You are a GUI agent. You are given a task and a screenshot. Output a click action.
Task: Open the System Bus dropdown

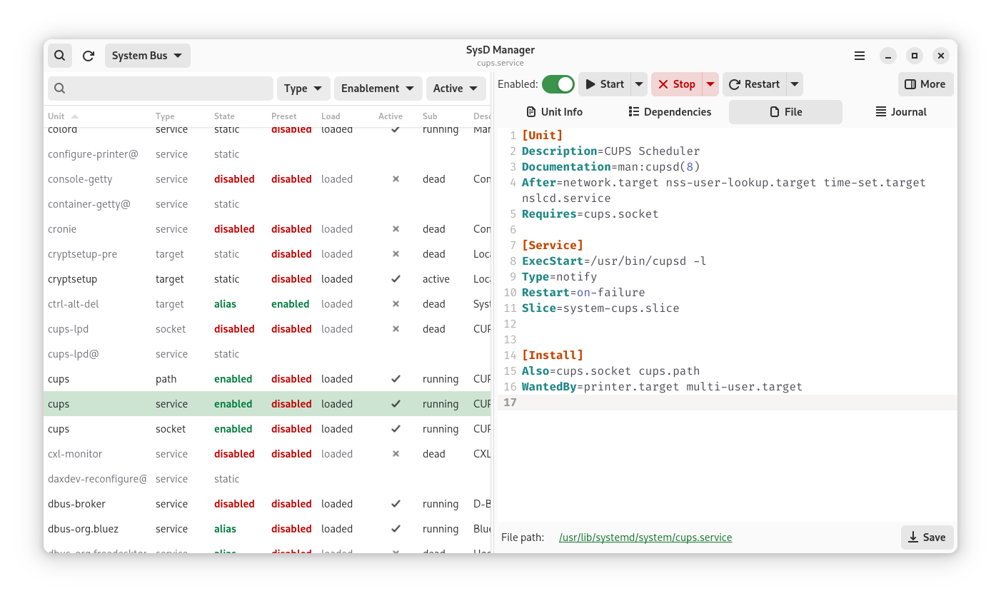(147, 56)
